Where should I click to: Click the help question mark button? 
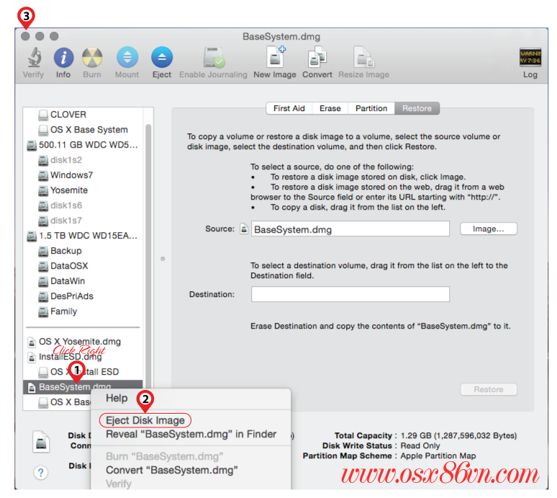(40, 472)
